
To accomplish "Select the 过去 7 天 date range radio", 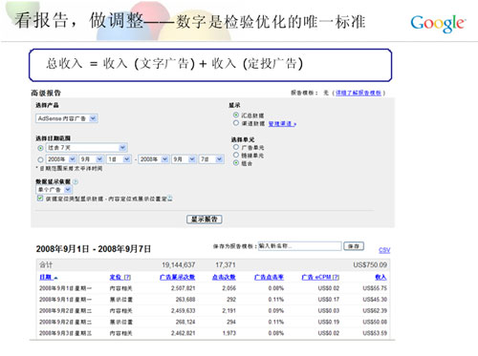I will pos(40,148).
